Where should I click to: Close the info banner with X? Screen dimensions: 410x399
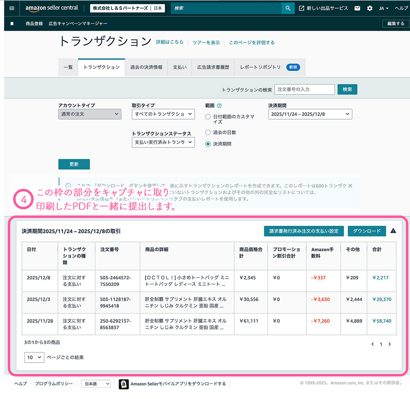click(350, 186)
